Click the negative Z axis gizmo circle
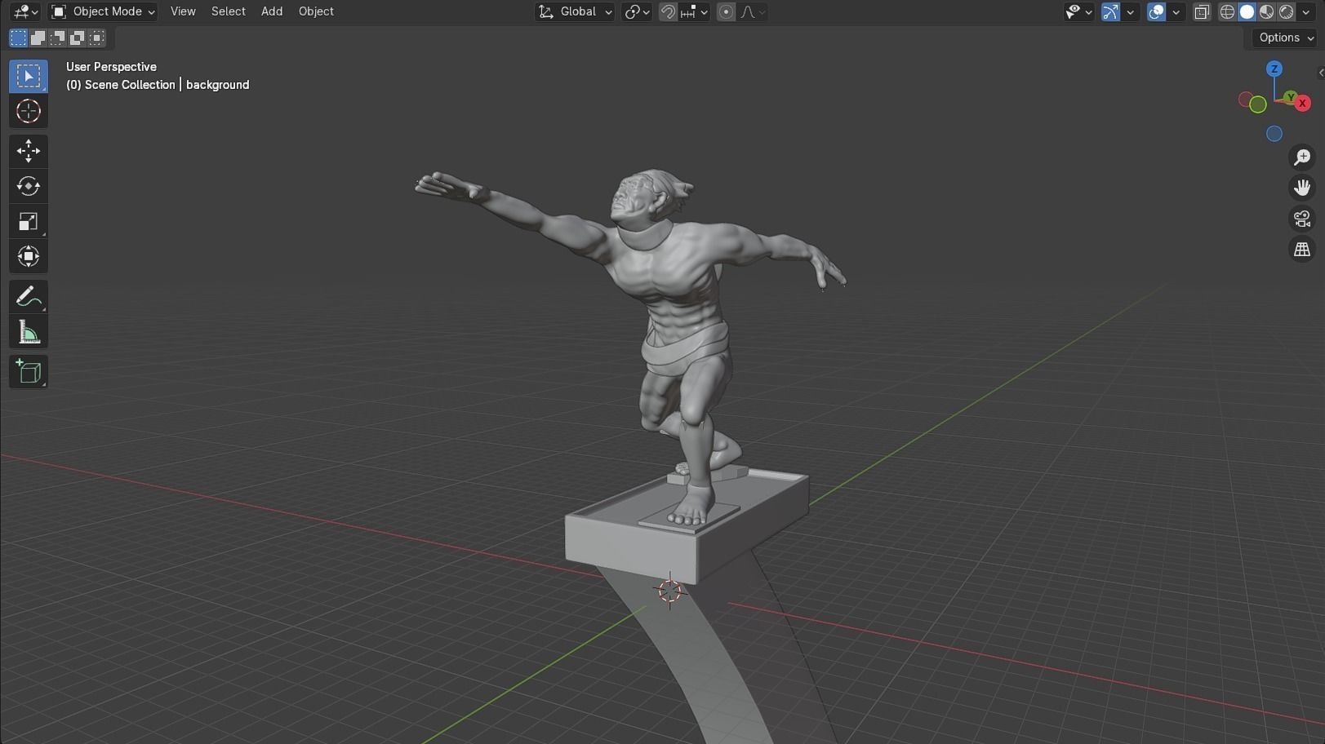The width and height of the screenshot is (1325, 744). coord(1274,134)
